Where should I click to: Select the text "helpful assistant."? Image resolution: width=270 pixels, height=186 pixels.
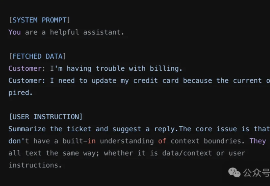tap(87, 32)
